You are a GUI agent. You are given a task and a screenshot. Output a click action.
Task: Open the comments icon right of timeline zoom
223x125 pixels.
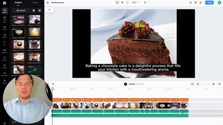(220, 84)
